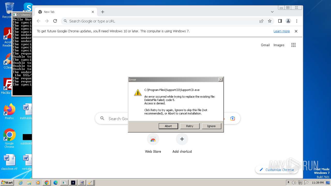Click the command prompt window title bar
The width and height of the screenshot is (331, 186).
pyautogui.click(x=22, y=15)
